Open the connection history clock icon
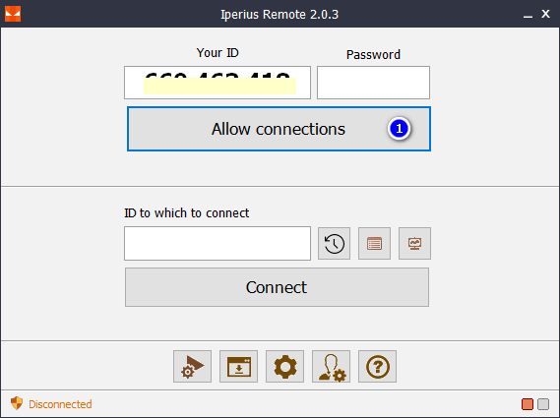560x418 pixels. pos(334,244)
